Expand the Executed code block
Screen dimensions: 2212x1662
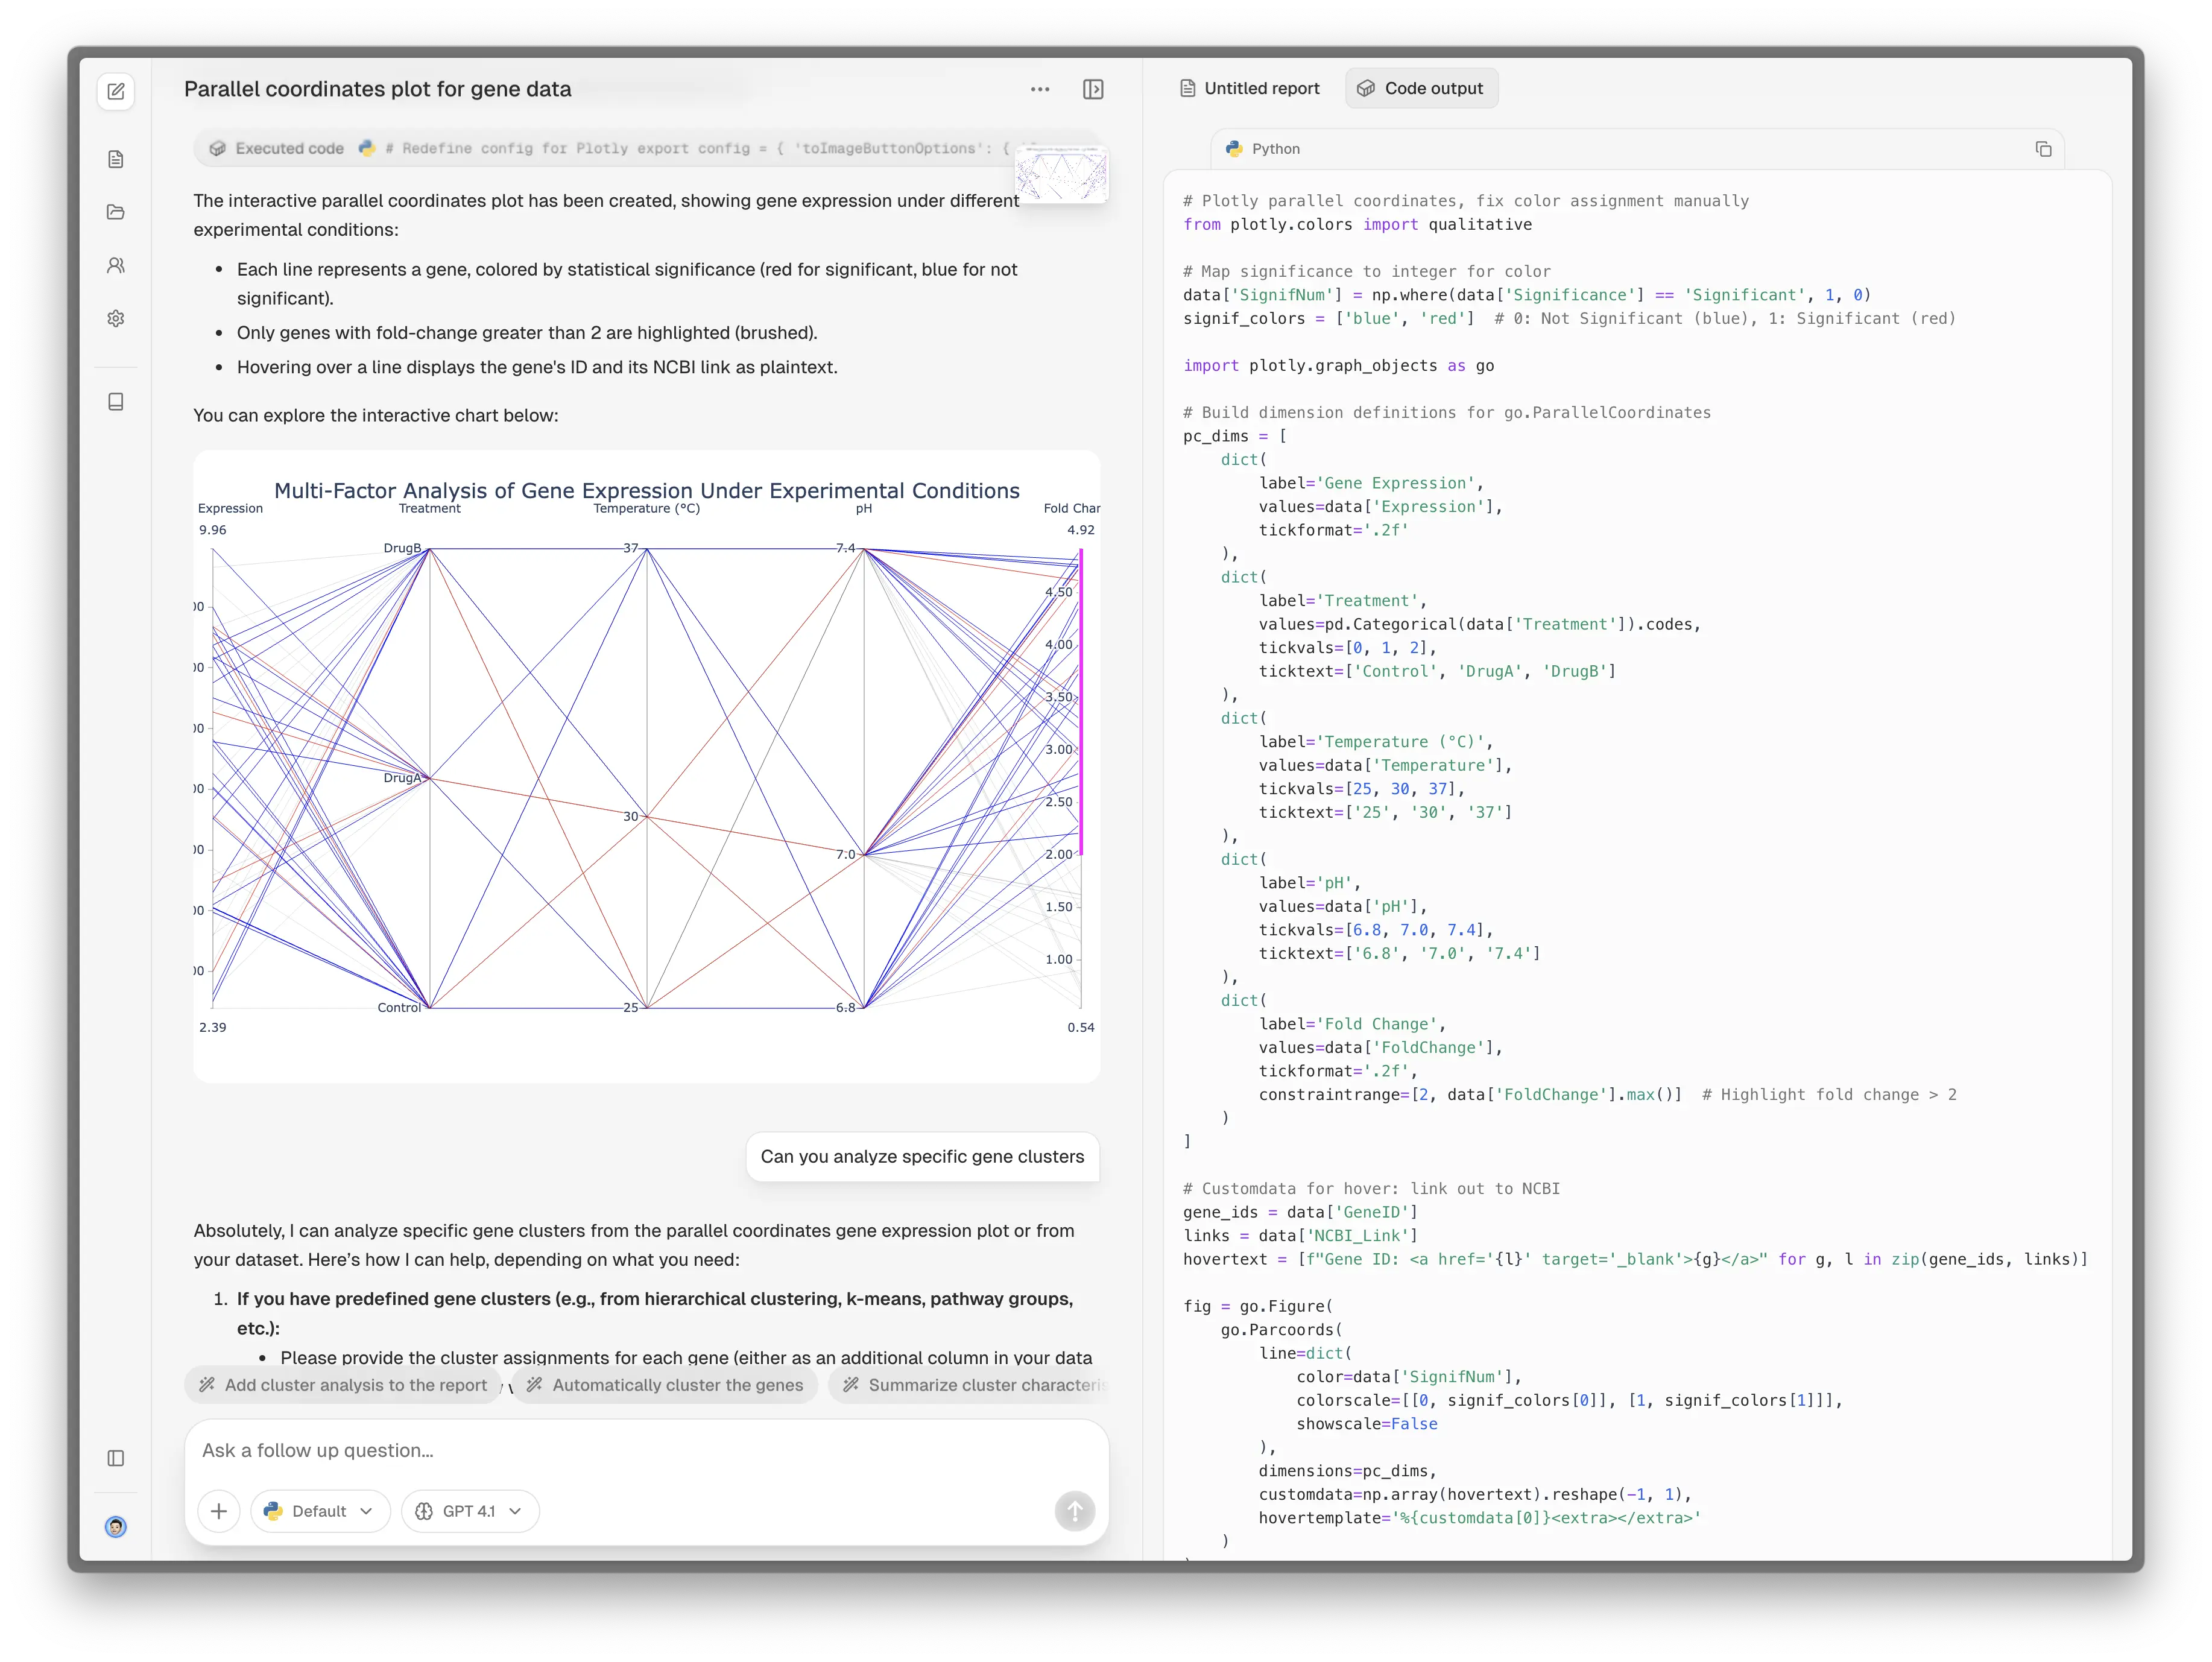click(x=610, y=148)
